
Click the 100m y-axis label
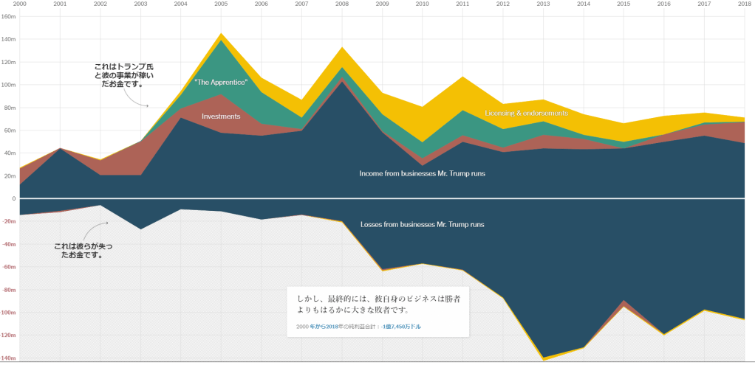point(9,85)
